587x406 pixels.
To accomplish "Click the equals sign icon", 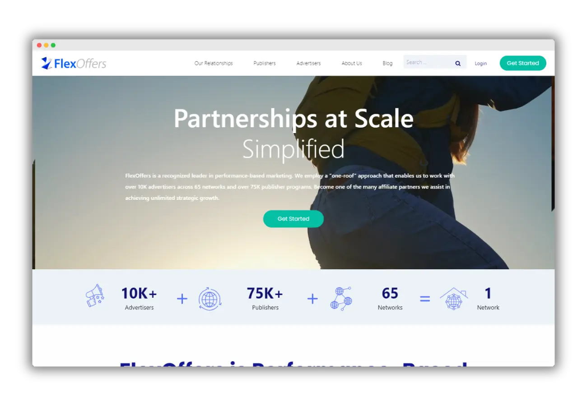I will pyautogui.click(x=425, y=299).
